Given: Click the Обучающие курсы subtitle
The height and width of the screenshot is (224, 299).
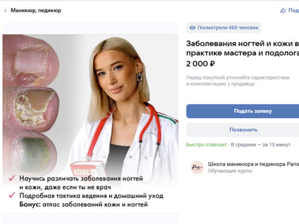Looking at the screenshot, I should (230, 171).
